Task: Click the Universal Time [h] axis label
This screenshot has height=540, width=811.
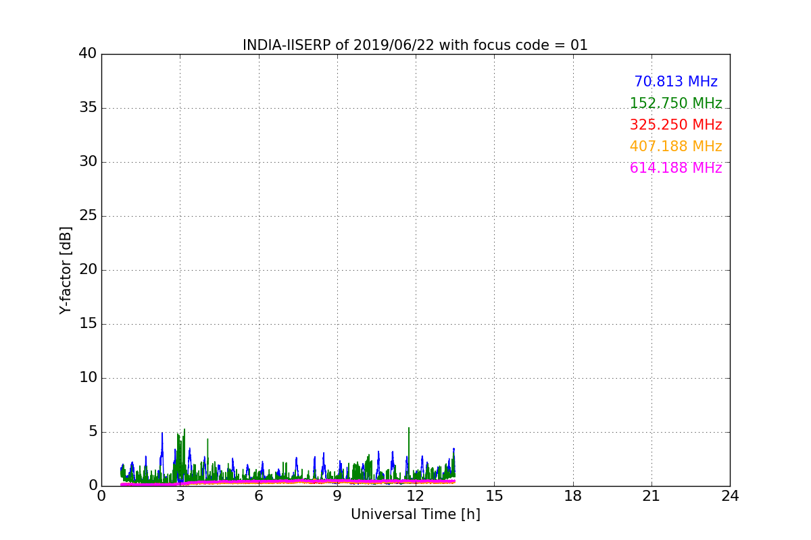Action: (x=416, y=514)
